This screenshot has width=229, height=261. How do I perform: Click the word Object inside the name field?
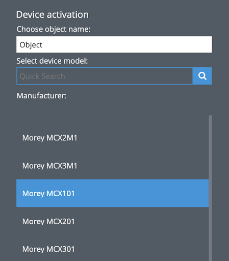(x=31, y=45)
